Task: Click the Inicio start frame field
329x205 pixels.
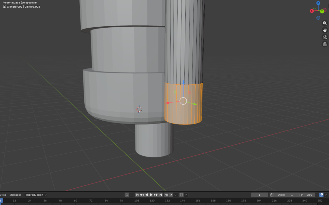Action: pyautogui.click(x=285, y=195)
